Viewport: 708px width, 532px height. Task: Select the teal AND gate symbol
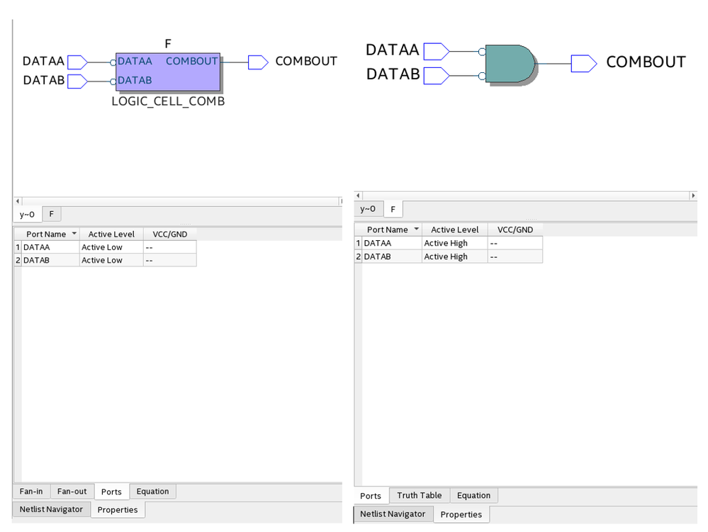[x=510, y=64]
